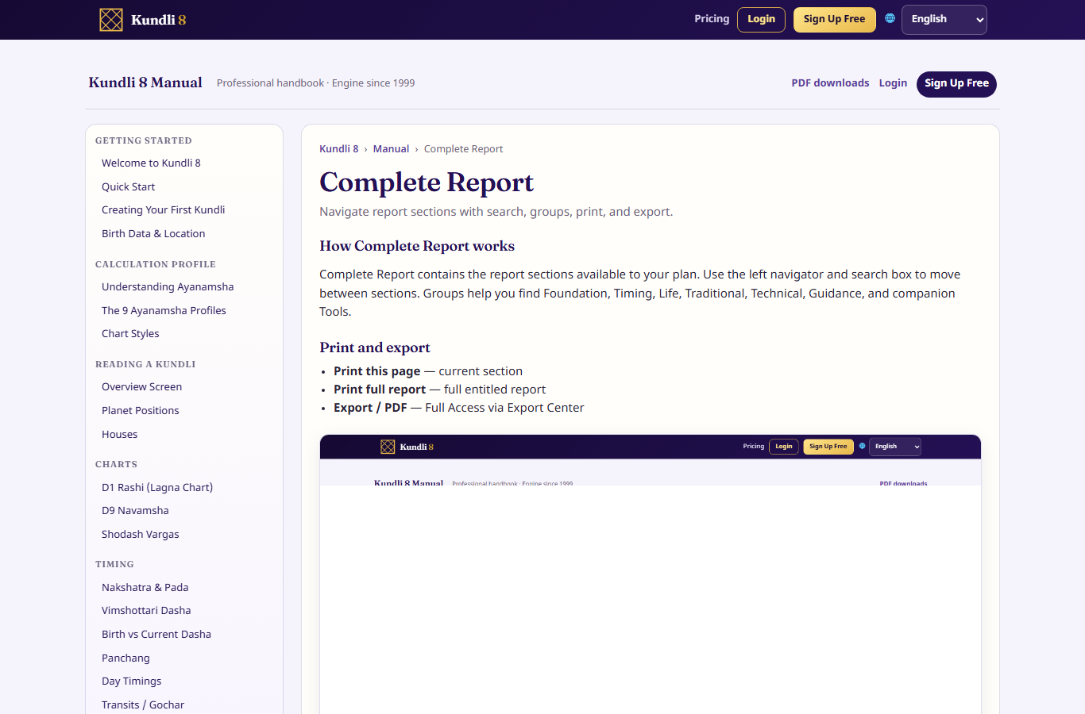Screen dimensions: 1085x714
Task: Open the English language dropdown
Action: [x=944, y=20]
